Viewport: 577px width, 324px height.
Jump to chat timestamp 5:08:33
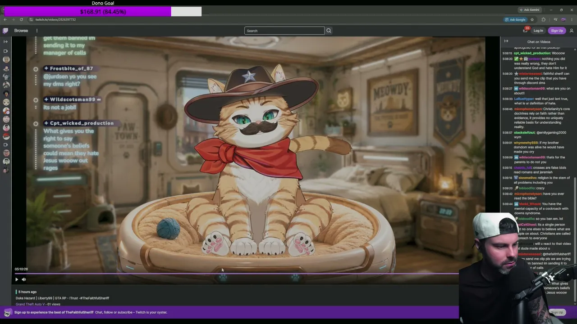[x=507, y=99]
